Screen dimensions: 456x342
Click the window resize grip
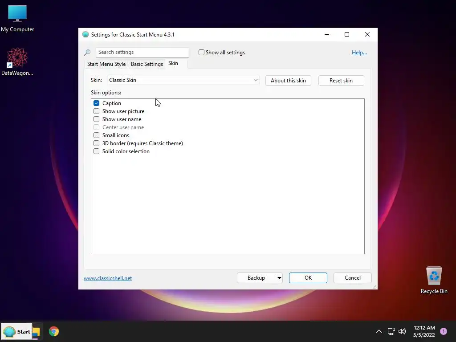[375, 287]
